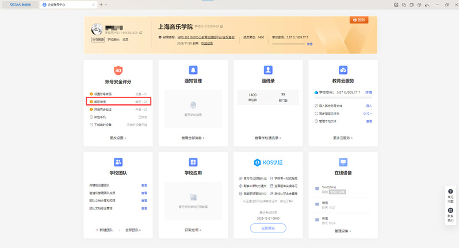Open new tab with plus button
Screen dimensions: 459x248
tap(101, 5)
